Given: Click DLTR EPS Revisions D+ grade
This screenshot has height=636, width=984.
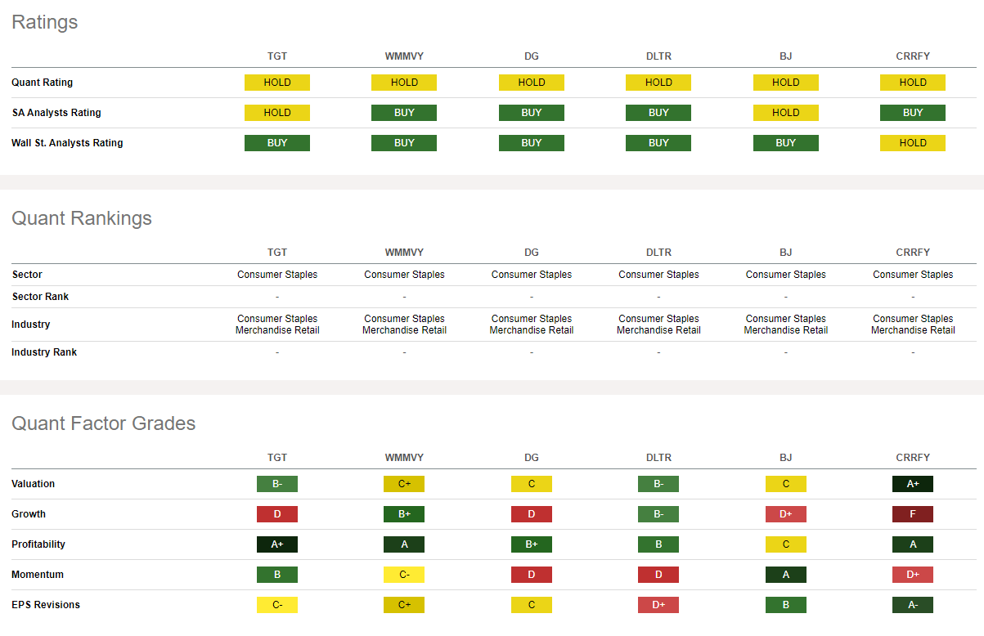Looking at the screenshot, I should [658, 605].
